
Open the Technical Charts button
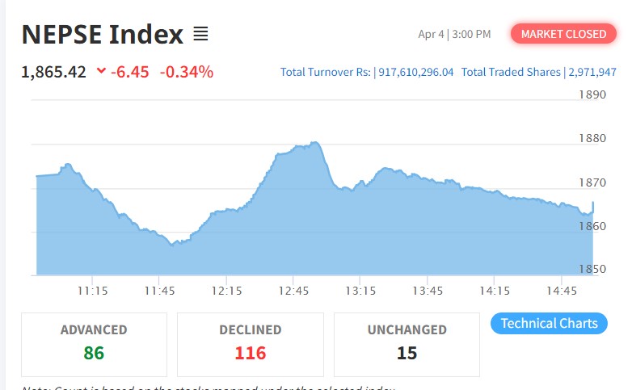pos(549,323)
